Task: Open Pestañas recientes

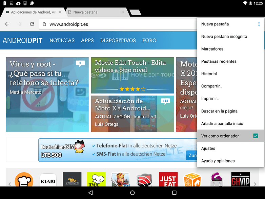Action: [230, 61]
